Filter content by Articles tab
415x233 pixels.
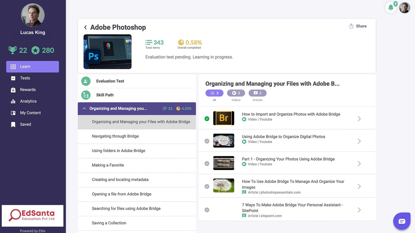coord(257,93)
